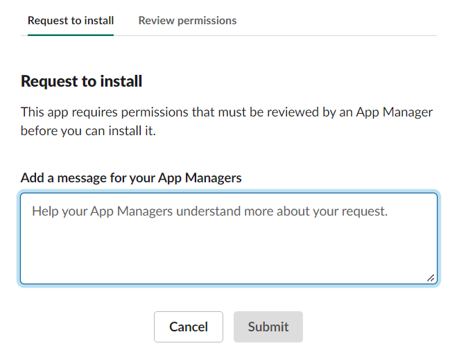459x357 pixels.
Task: Place cursor at start of the message field
Action: click(33, 211)
